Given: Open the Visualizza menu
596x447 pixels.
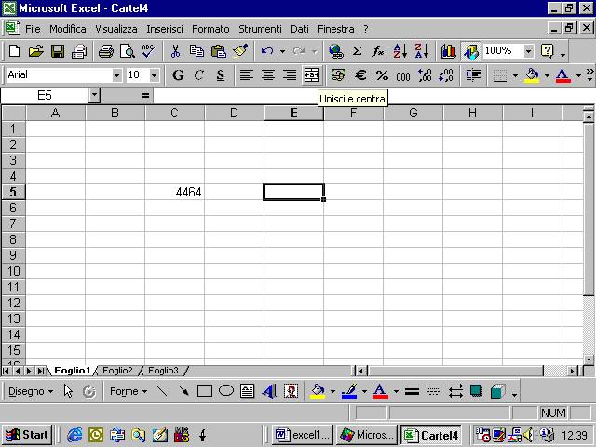Looking at the screenshot, I should [115, 29].
